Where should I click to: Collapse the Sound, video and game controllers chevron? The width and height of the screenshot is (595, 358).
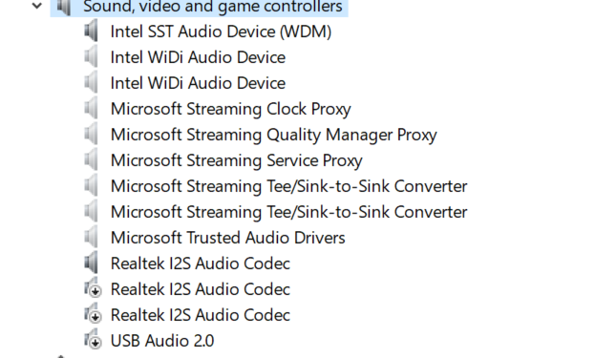[37, 6]
